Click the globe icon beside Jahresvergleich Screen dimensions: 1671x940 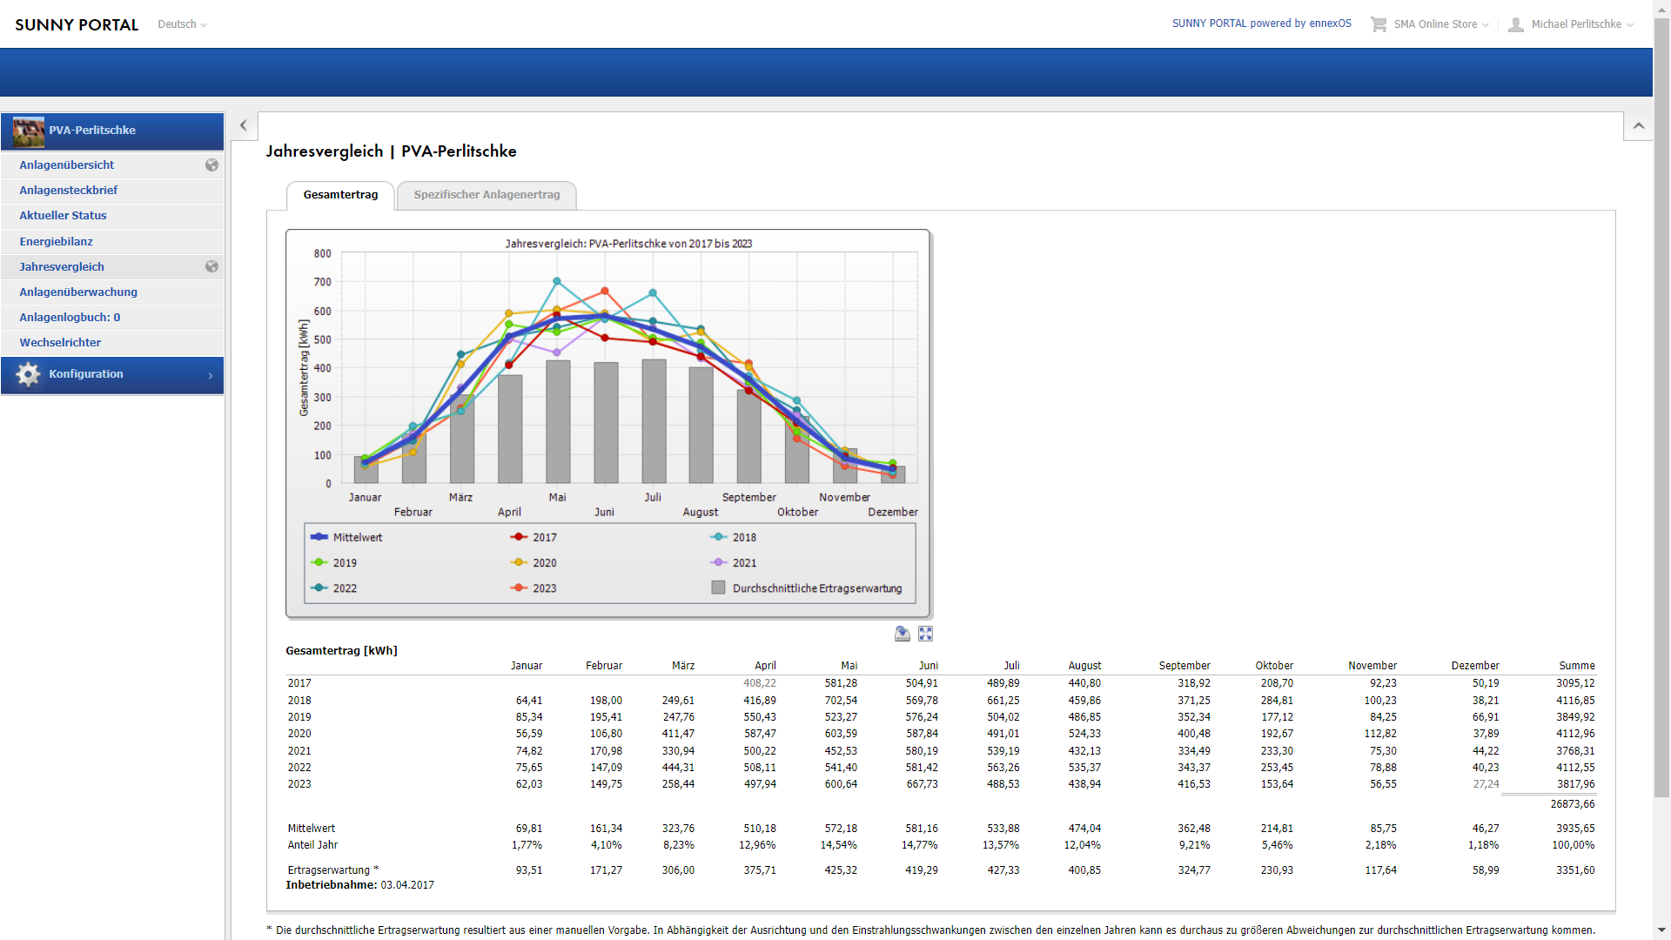211,267
